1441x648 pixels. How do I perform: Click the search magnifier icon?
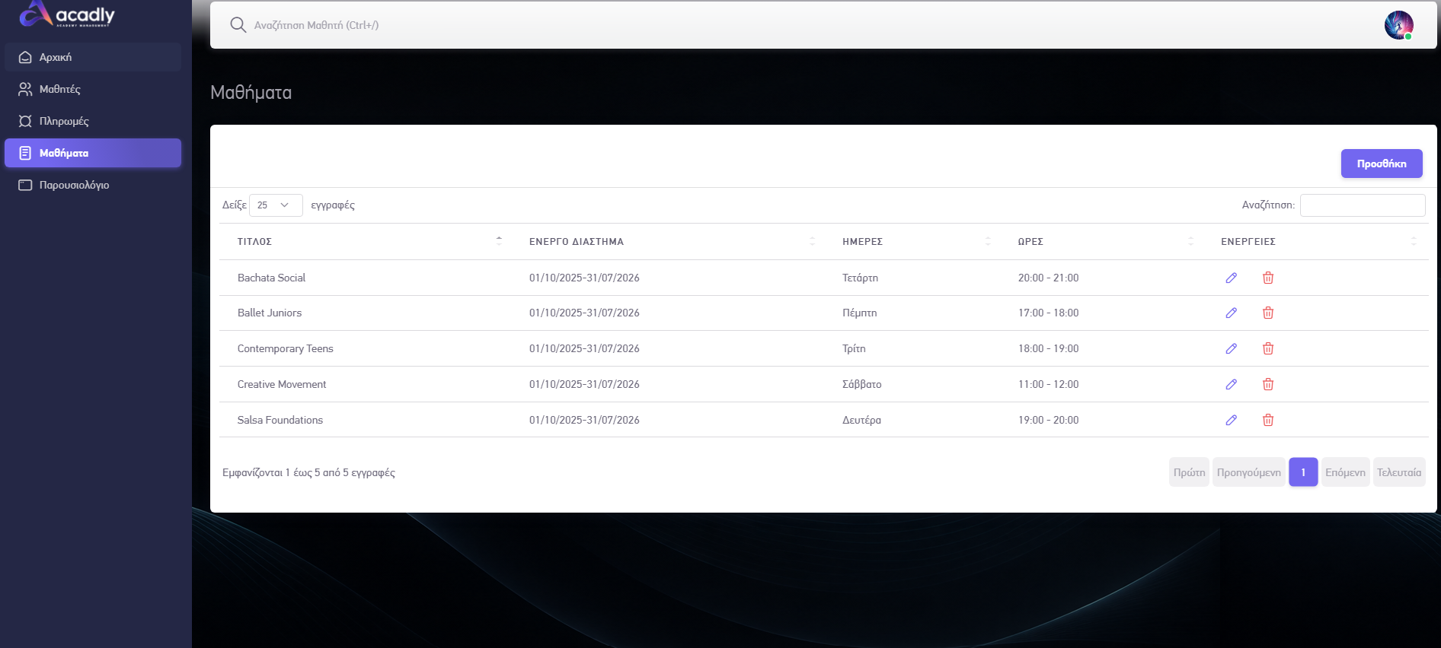pyautogui.click(x=238, y=25)
